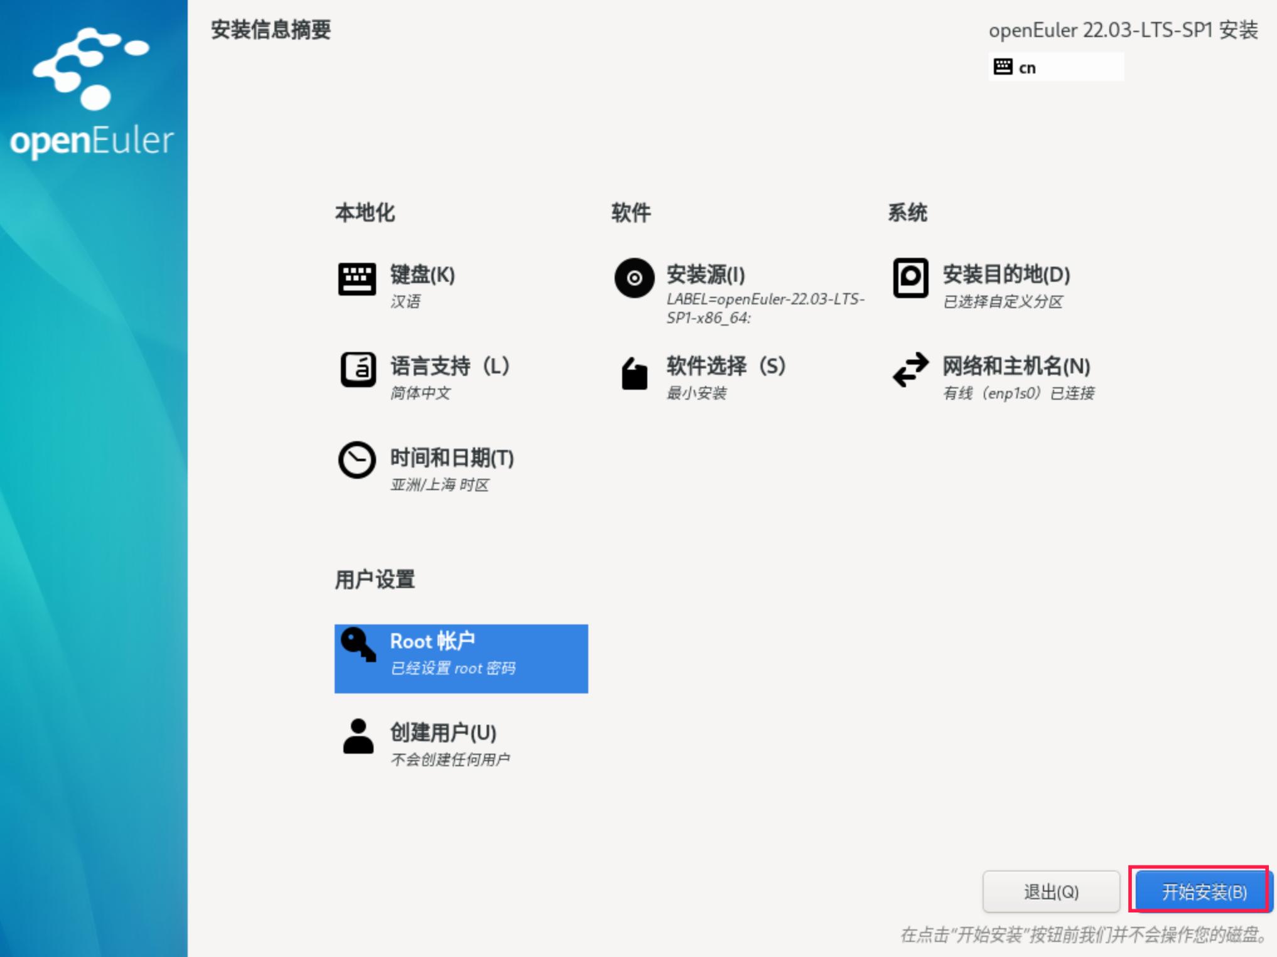
Task: Click 退出 to quit the installer
Action: (x=1050, y=892)
